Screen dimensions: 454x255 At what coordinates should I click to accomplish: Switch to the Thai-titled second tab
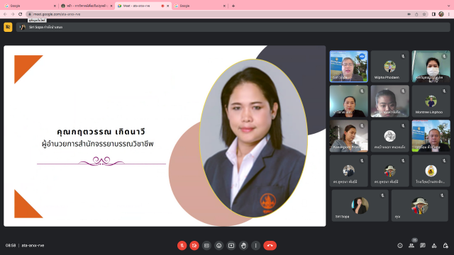pyautogui.click(x=87, y=6)
